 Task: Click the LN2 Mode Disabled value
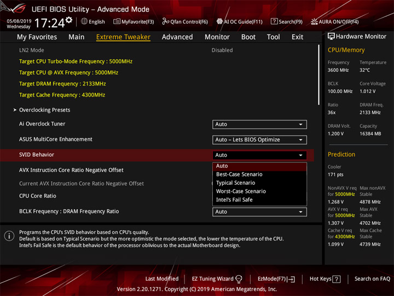(x=222, y=50)
